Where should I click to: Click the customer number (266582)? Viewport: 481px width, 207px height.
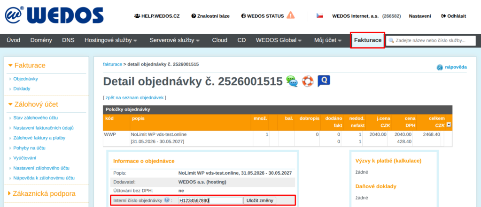pos(391,16)
